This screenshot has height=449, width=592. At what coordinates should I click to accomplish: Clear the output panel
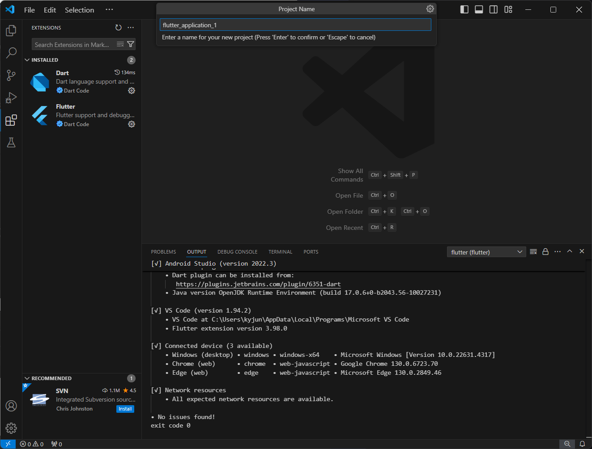533,252
